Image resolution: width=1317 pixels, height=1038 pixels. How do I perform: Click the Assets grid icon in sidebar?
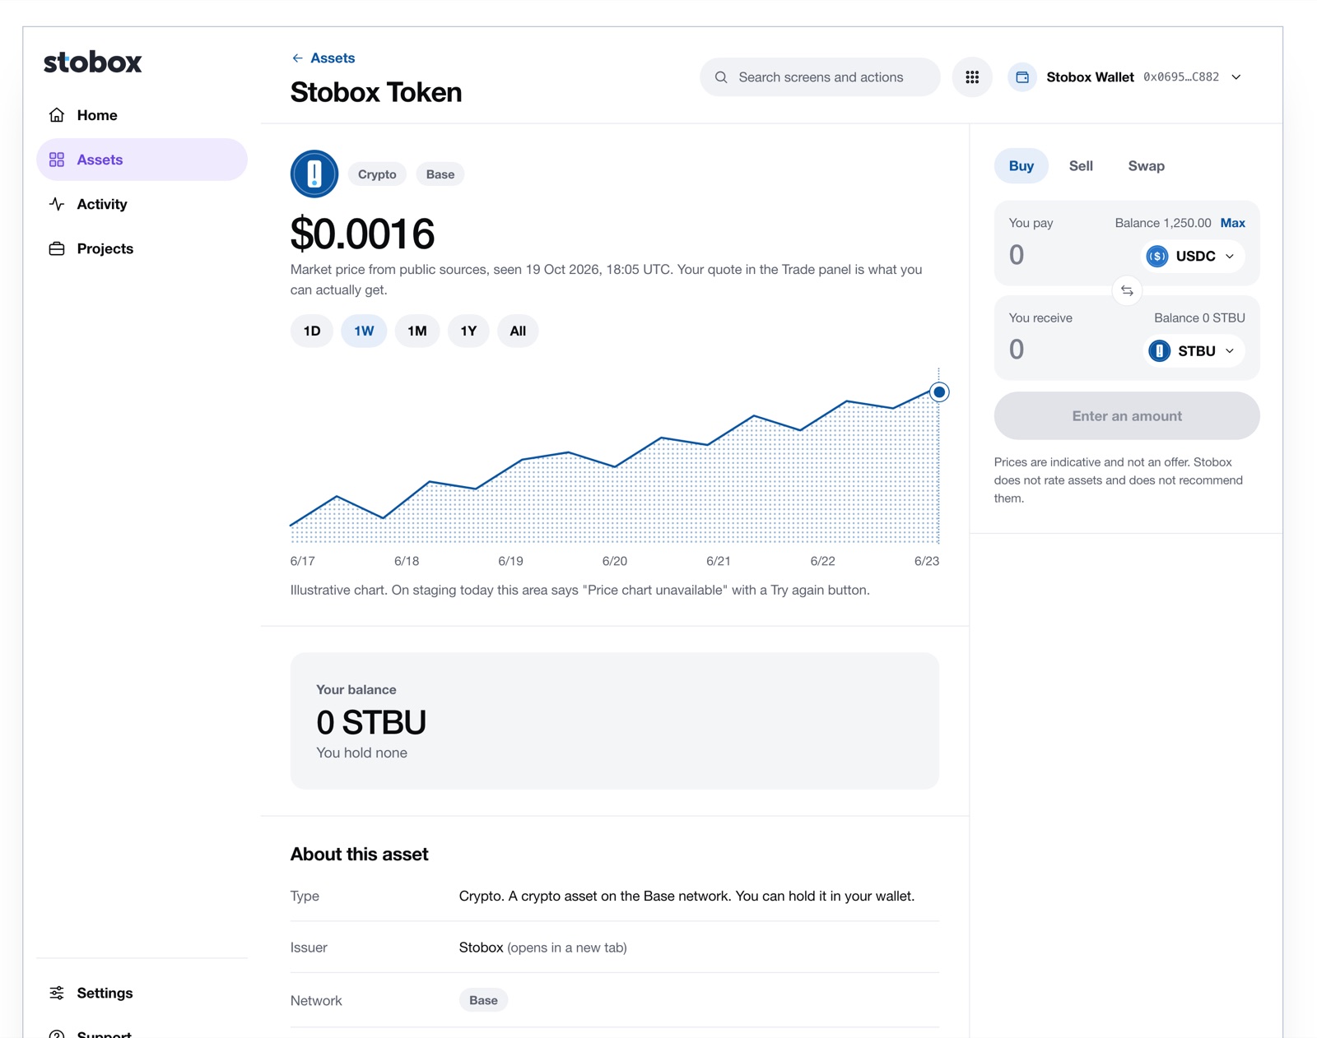click(x=57, y=160)
